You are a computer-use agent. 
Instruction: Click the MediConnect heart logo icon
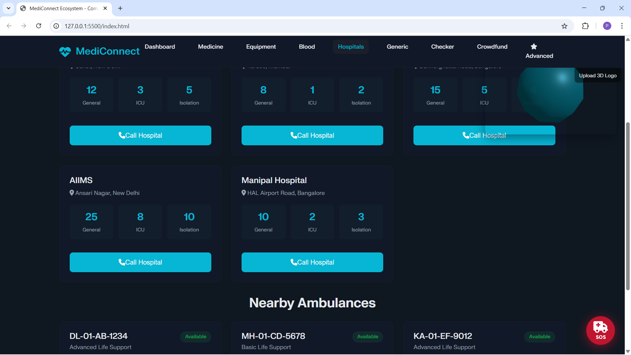click(65, 52)
